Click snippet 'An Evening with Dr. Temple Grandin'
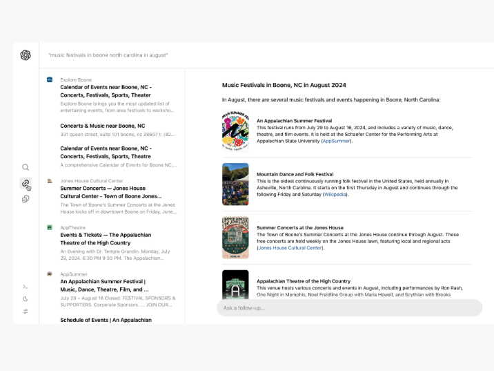Viewport: 494px width, 371px height. 115,255
